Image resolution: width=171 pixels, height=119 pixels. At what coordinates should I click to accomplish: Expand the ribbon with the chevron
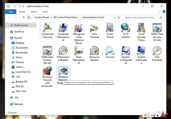pyautogui.click(x=164, y=12)
